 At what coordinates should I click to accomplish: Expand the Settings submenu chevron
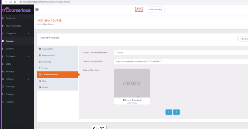tap(29, 79)
